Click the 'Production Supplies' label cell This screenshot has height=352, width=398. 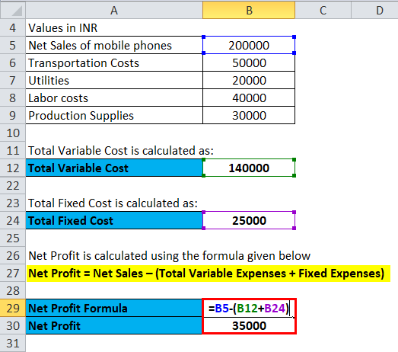[114, 115]
